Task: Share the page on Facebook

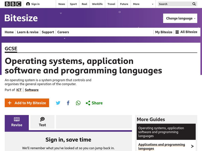Action: click(x=68, y=103)
